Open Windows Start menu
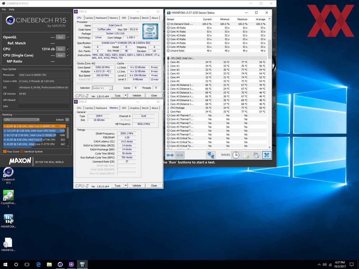359x269 pixels. (x=5, y=264)
